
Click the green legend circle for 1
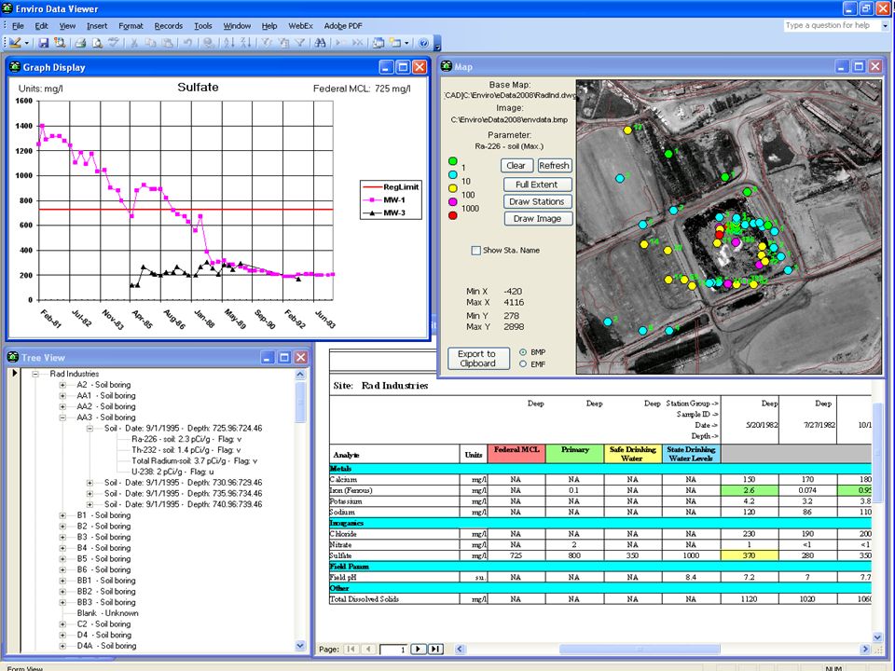[x=453, y=162]
